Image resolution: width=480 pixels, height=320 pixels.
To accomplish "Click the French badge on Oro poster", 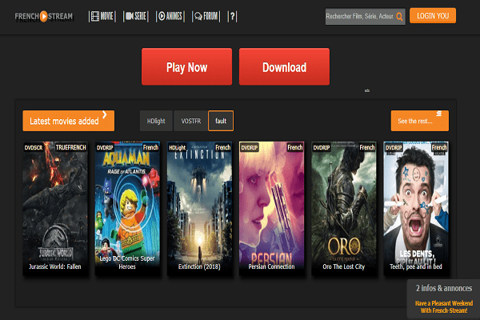I will (367, 147).
